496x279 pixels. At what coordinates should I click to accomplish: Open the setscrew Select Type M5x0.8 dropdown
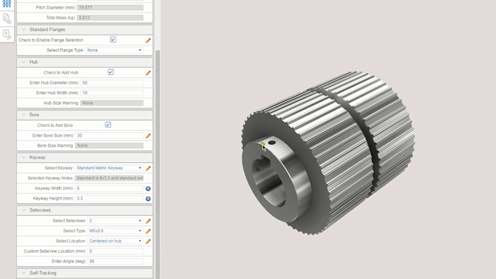coord(115,231)
